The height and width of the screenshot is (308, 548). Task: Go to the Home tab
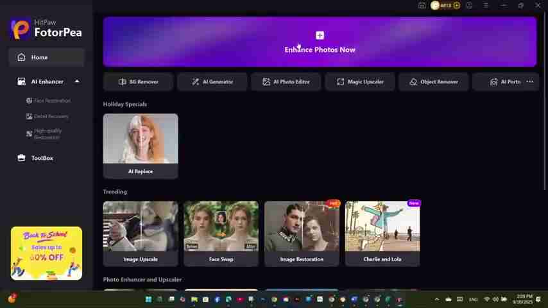coord(39,57)
